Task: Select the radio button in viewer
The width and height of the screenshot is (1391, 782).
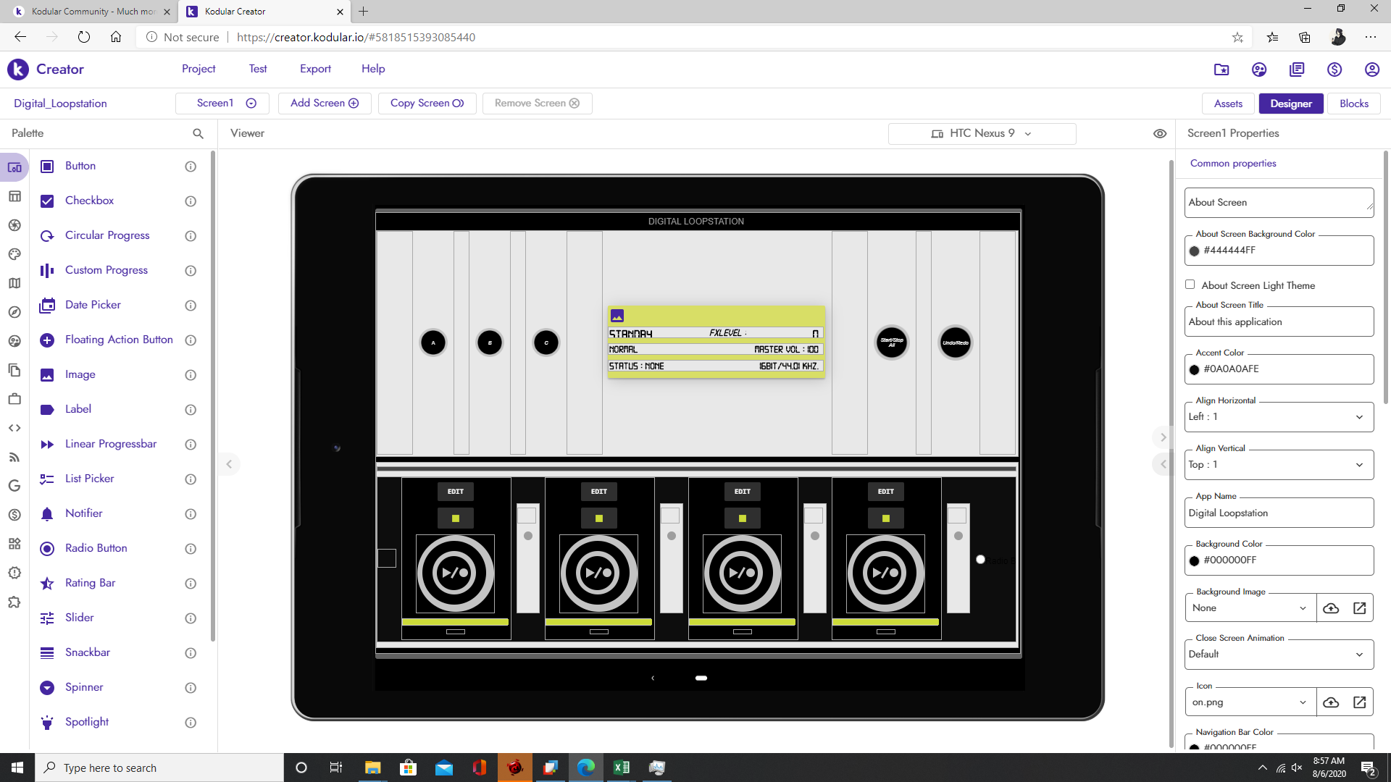Action: click(x=980, y=559)
